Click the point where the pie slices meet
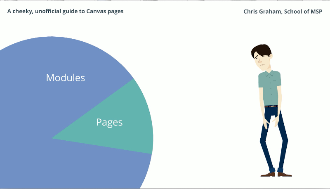This screenshot has height=189, width=330. pyautogui.click(x=52, y=138)
